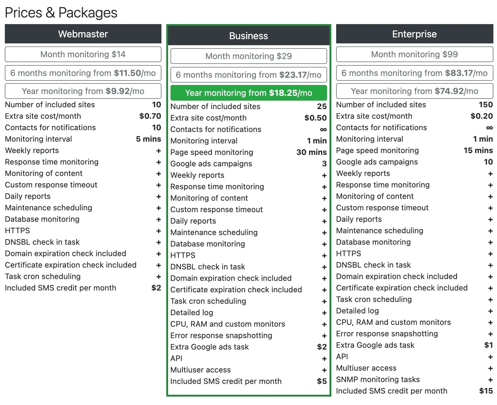Screen dimensions: 497x405
Task: Click Business Month monitoring $29 button
Action: 248,56
